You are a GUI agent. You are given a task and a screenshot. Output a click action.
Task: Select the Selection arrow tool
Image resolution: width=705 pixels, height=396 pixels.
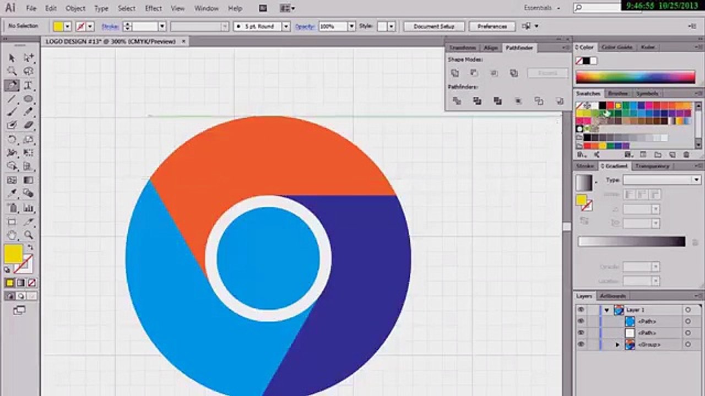click(12, 58)
